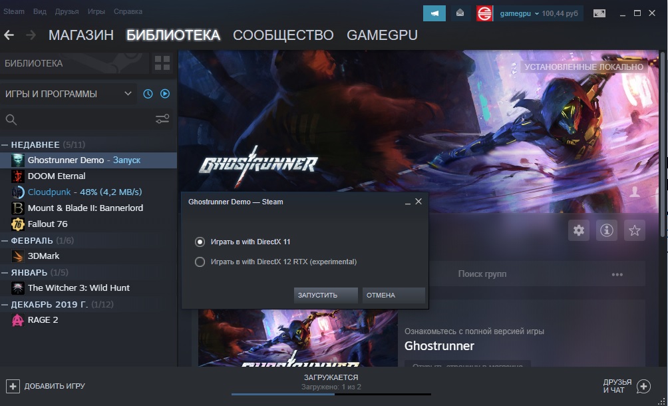The image size is (668, 406).
Task: Open friends chat plus icon
Action: coord(643,387)
